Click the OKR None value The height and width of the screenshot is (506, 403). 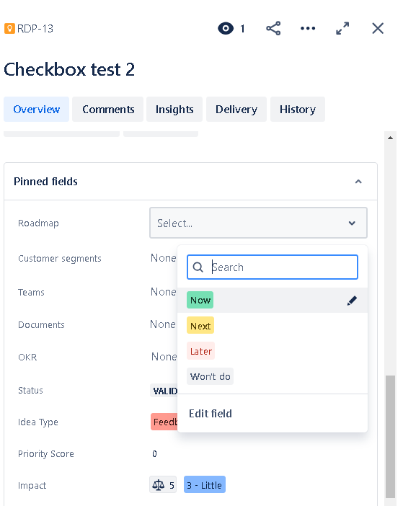pos(164,357)
